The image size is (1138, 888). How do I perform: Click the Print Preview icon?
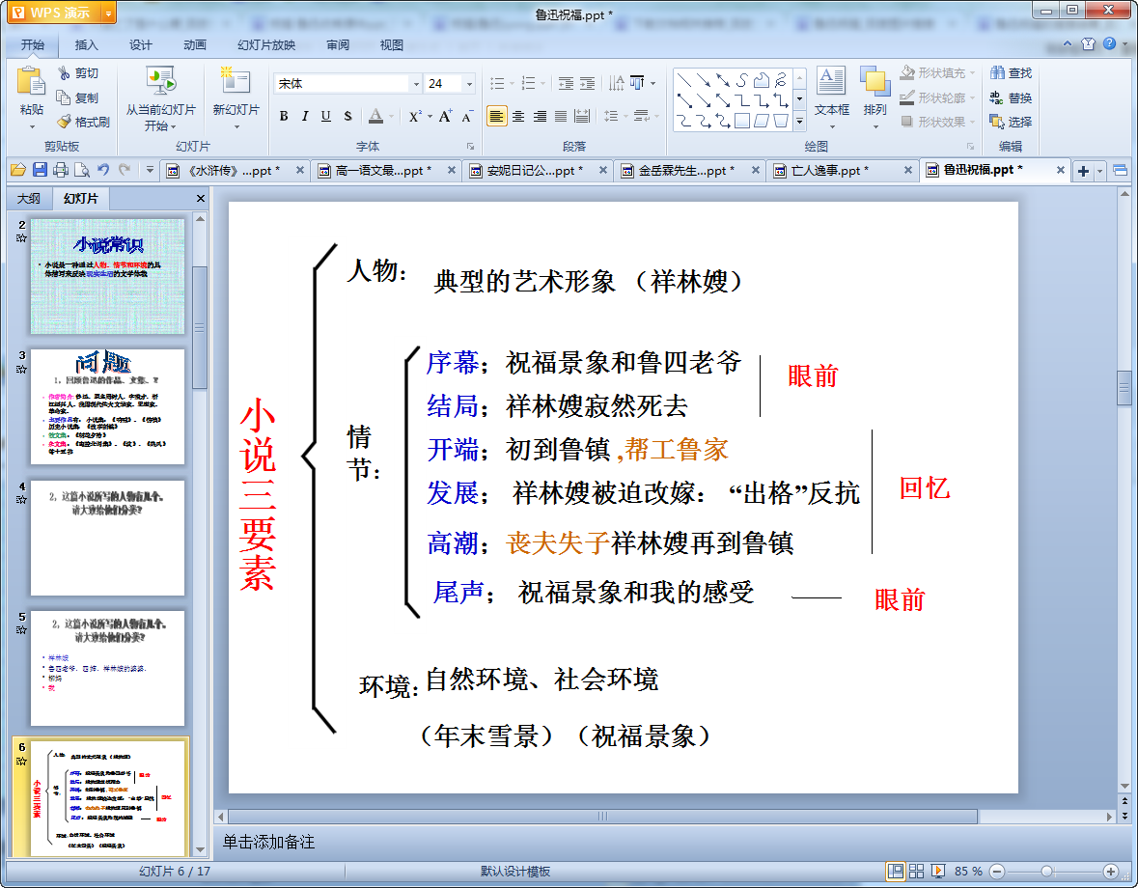[x=82, y=170]
